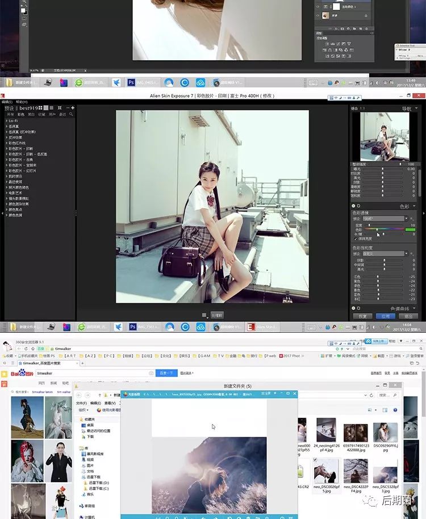Switch presets to small thumbnail view
This screenshot has width=426, height=519.
point(51,108)
